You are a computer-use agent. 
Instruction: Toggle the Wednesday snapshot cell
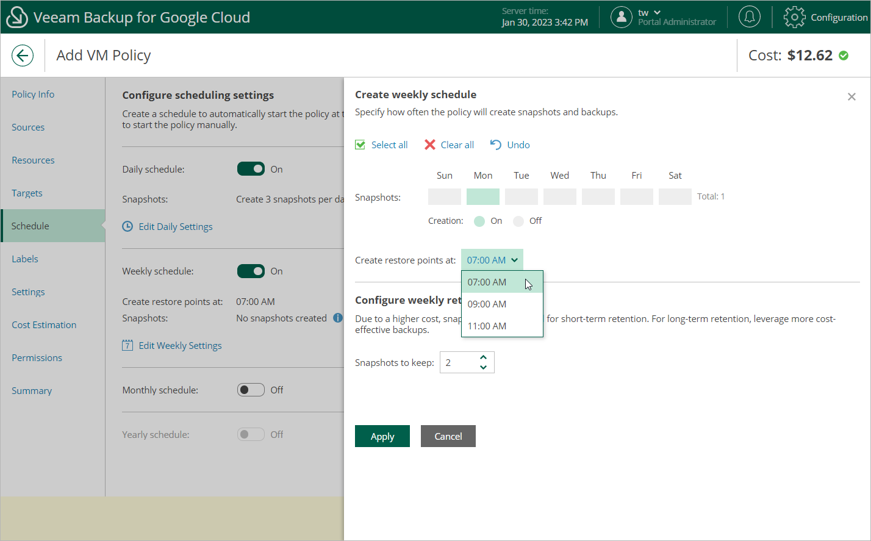tap(560, 196)
